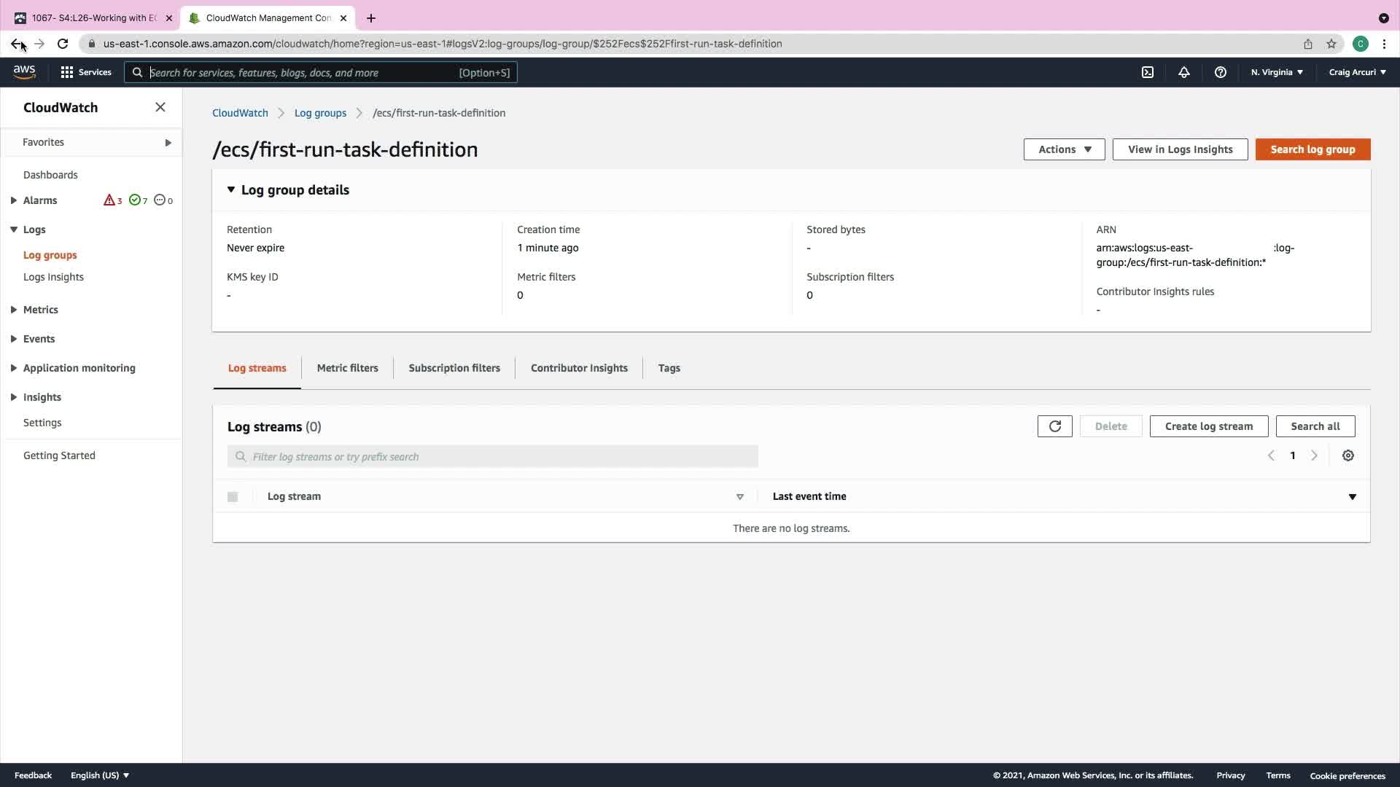This screenshot has width=1400, height=787.
Task: Sort by Last event time arrow
Action: pyautogui.click(x=1352, y=497)
